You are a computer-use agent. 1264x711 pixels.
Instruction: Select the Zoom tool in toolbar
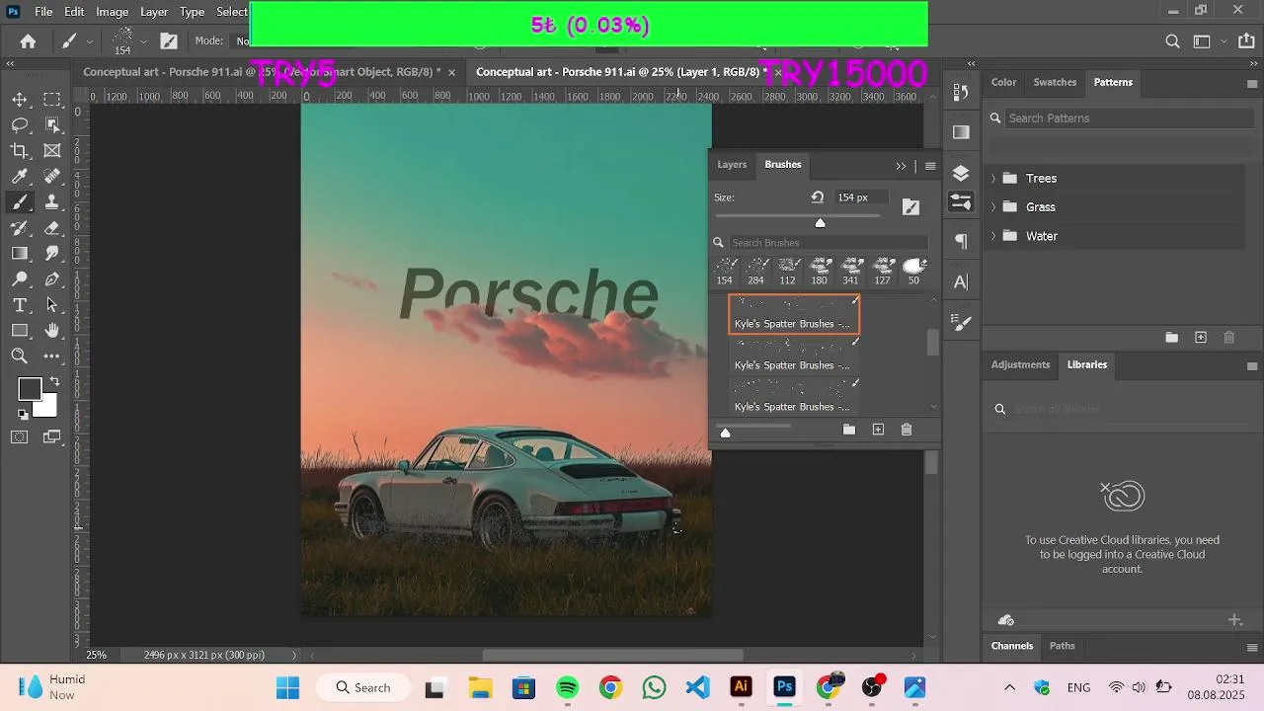[20, 356]
